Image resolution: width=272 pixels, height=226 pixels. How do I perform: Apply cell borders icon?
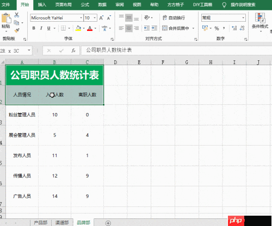pos(63,28)
